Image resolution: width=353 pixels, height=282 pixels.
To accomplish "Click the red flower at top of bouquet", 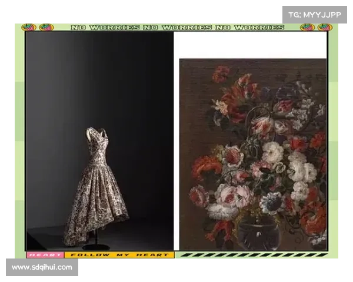I will [222, 73].
